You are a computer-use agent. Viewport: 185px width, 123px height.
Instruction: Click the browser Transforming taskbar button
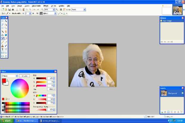27,121
